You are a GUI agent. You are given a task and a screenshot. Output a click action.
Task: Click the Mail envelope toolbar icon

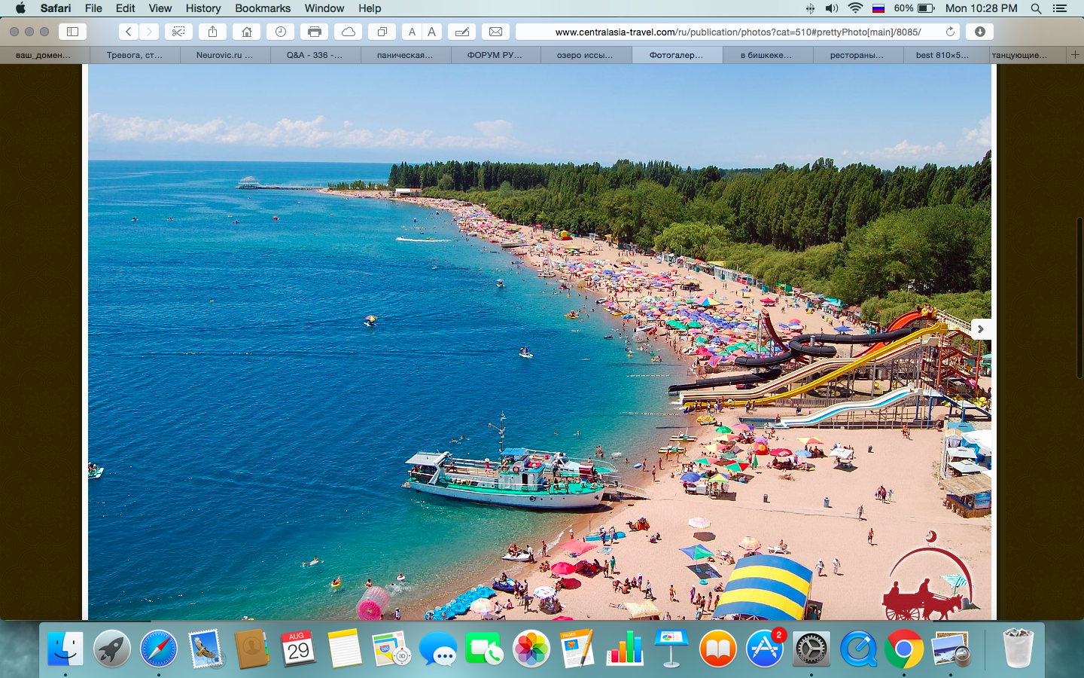coord(495,32)
